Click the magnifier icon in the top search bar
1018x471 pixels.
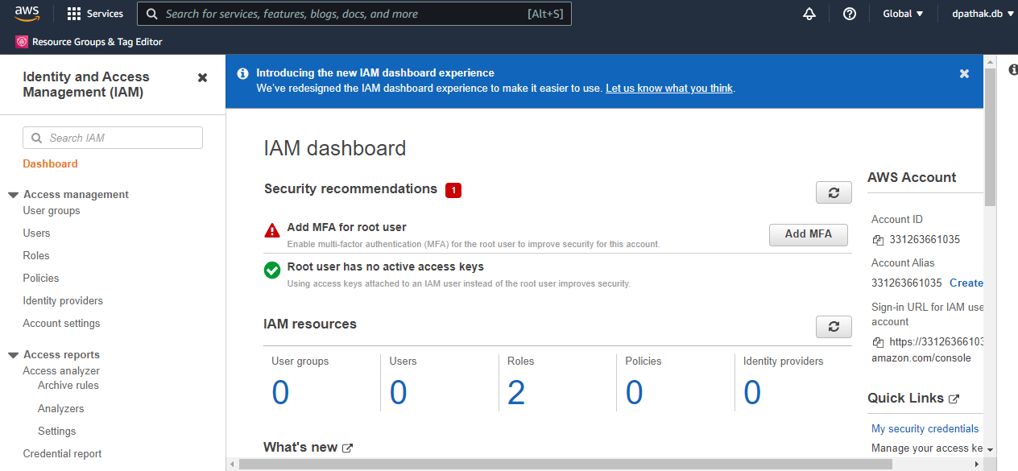tap(151, 14)
